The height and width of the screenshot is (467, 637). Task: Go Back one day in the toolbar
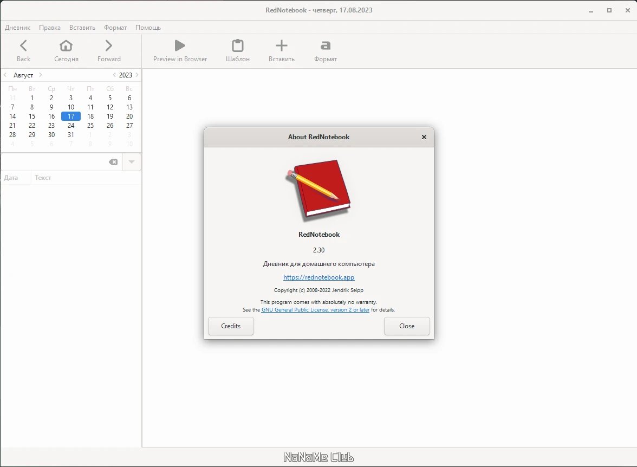(24, 50)
